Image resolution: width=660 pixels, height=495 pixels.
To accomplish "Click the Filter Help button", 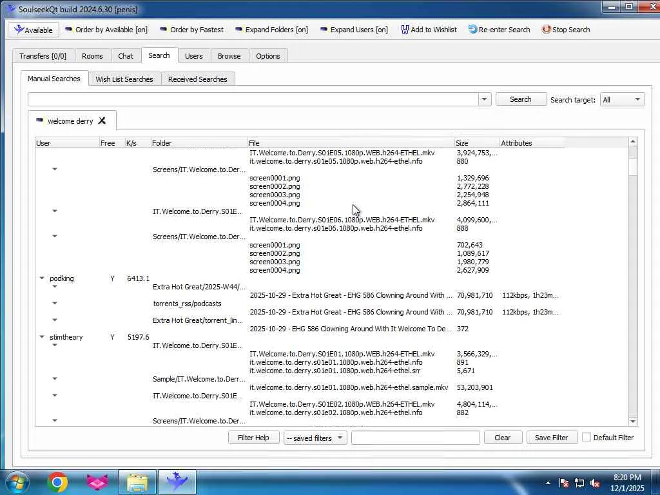I will (x=253, y=438).
